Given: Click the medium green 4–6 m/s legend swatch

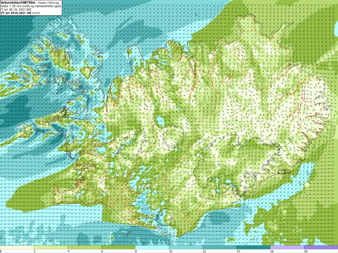Looking at the screenshot, I should tap(84, 247).
